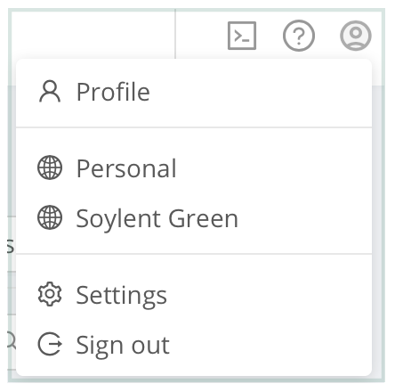Click the help question mark icon
This screenshot has height=392, width=395.
tap(299, 36)
